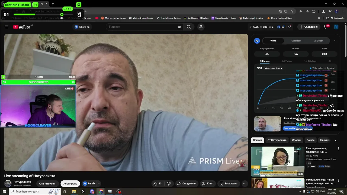Viewport: 347px width, 195px height.
Task: Go to the YouTube home logo
Action: coord(21,27)
